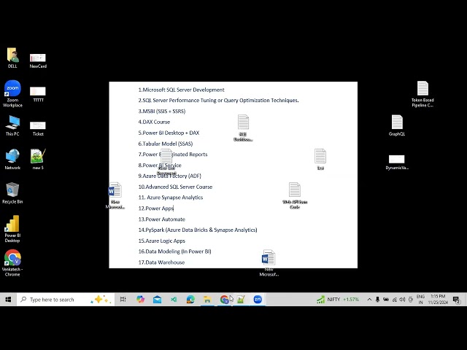This screenshot has height=350, width=467.
Task: Click the '12.Power Apps' line
Action: tap(155, 209)
